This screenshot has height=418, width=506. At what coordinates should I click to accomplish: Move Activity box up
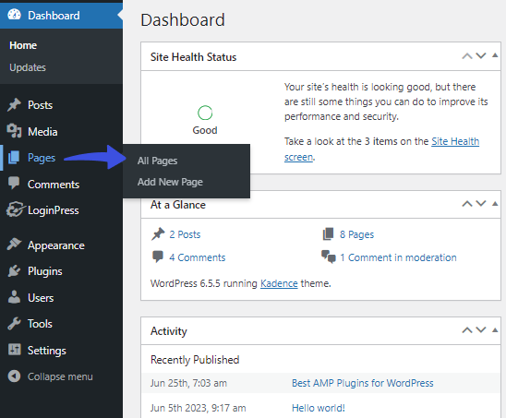(x=467, y=330)
